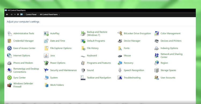201x104 pixels.
Task: Open the File Explorer Options icon
Action: pos(46,48)
